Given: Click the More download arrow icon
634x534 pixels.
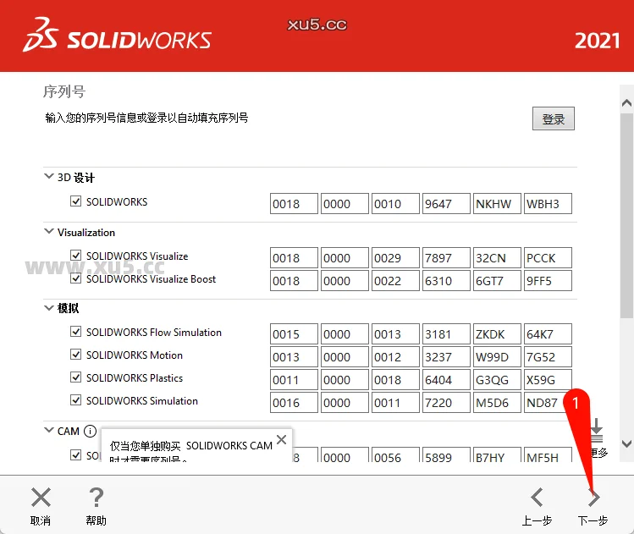Looking at the screenshot, I should [597, 430].
